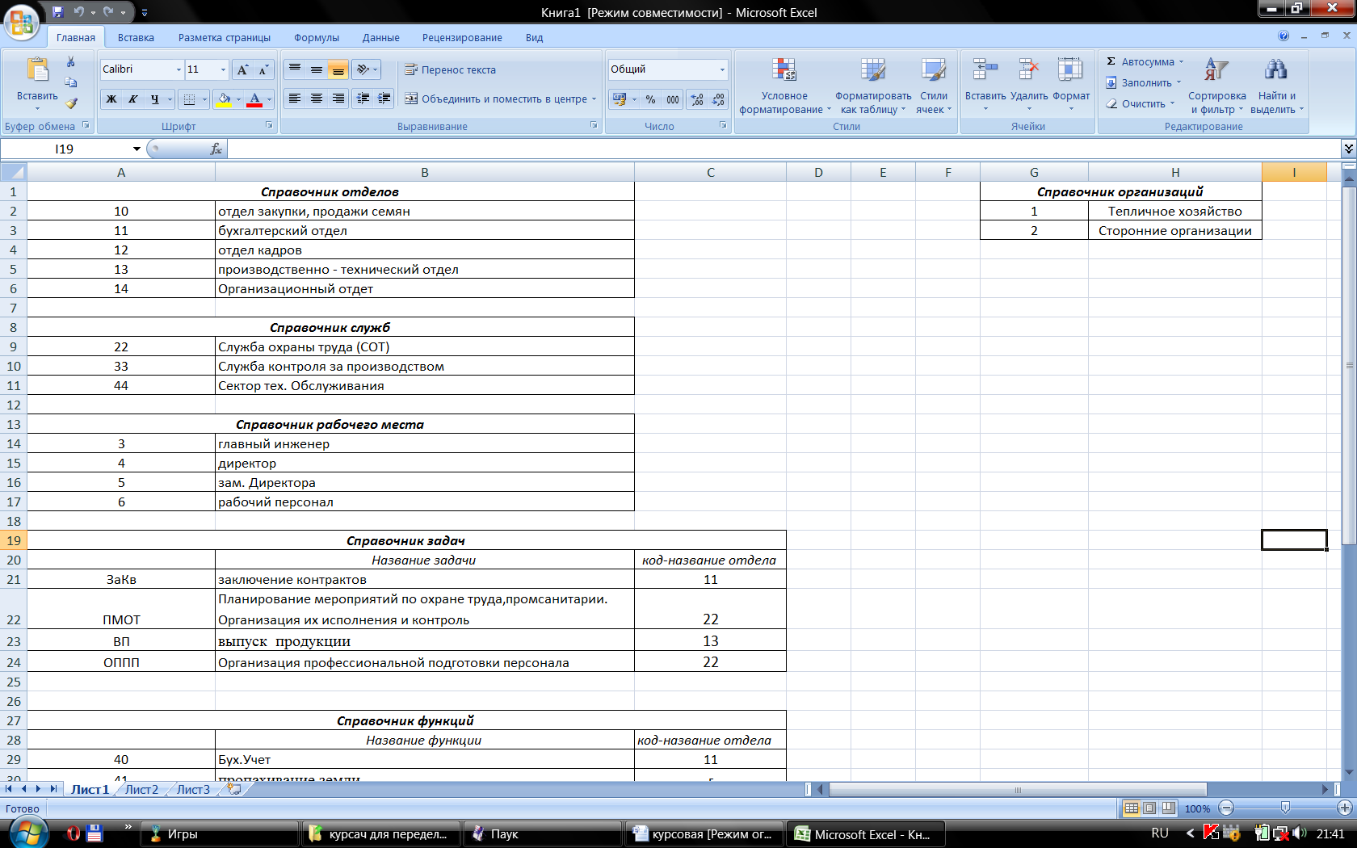Toggle bold (Ж) formatting
Screen dimensions: 1357x848
click(x=111, y=99)
